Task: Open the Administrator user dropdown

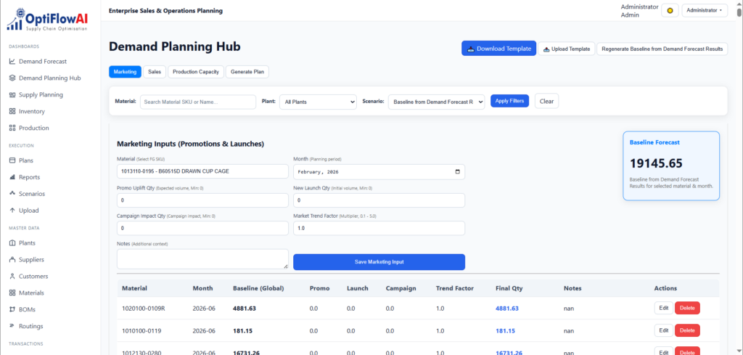Action: pos(705,10)
